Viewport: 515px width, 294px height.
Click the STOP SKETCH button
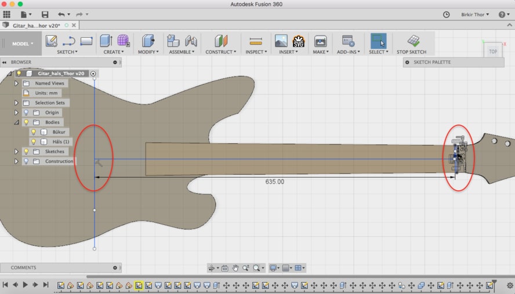click(x=411, y=43)
